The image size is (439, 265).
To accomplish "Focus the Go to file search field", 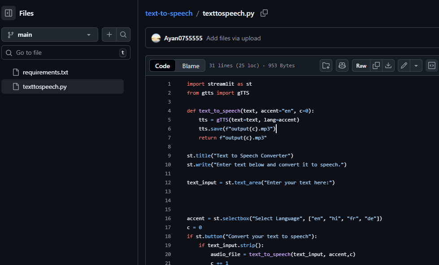I will click(65, 52).
